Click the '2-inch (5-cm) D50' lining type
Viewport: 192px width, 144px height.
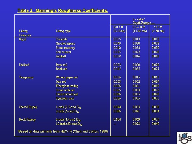[x=67, y=111]
